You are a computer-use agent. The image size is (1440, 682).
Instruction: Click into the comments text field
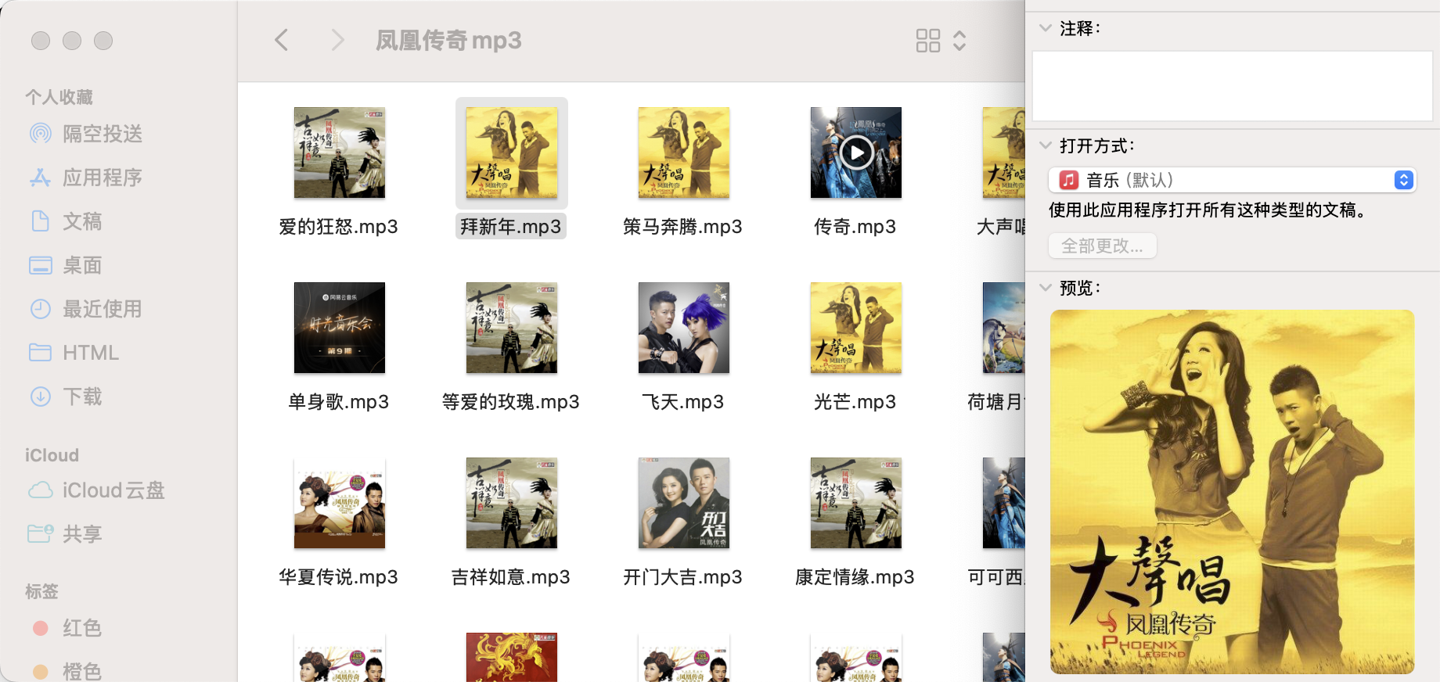click(1233, 86)
